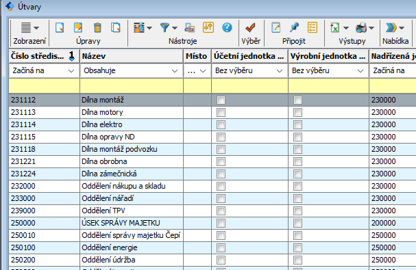Click the blue pushpin attach icon
Screen dimensions: 416x270
point(295,27)
